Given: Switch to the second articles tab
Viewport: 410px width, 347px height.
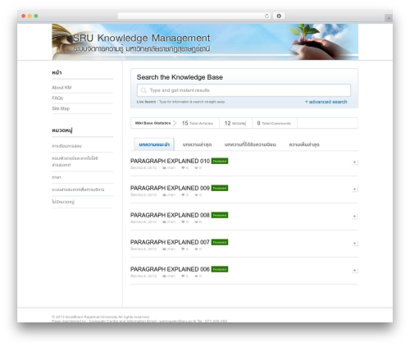Looking at the screenshot, I should click(x=197, y=144).
